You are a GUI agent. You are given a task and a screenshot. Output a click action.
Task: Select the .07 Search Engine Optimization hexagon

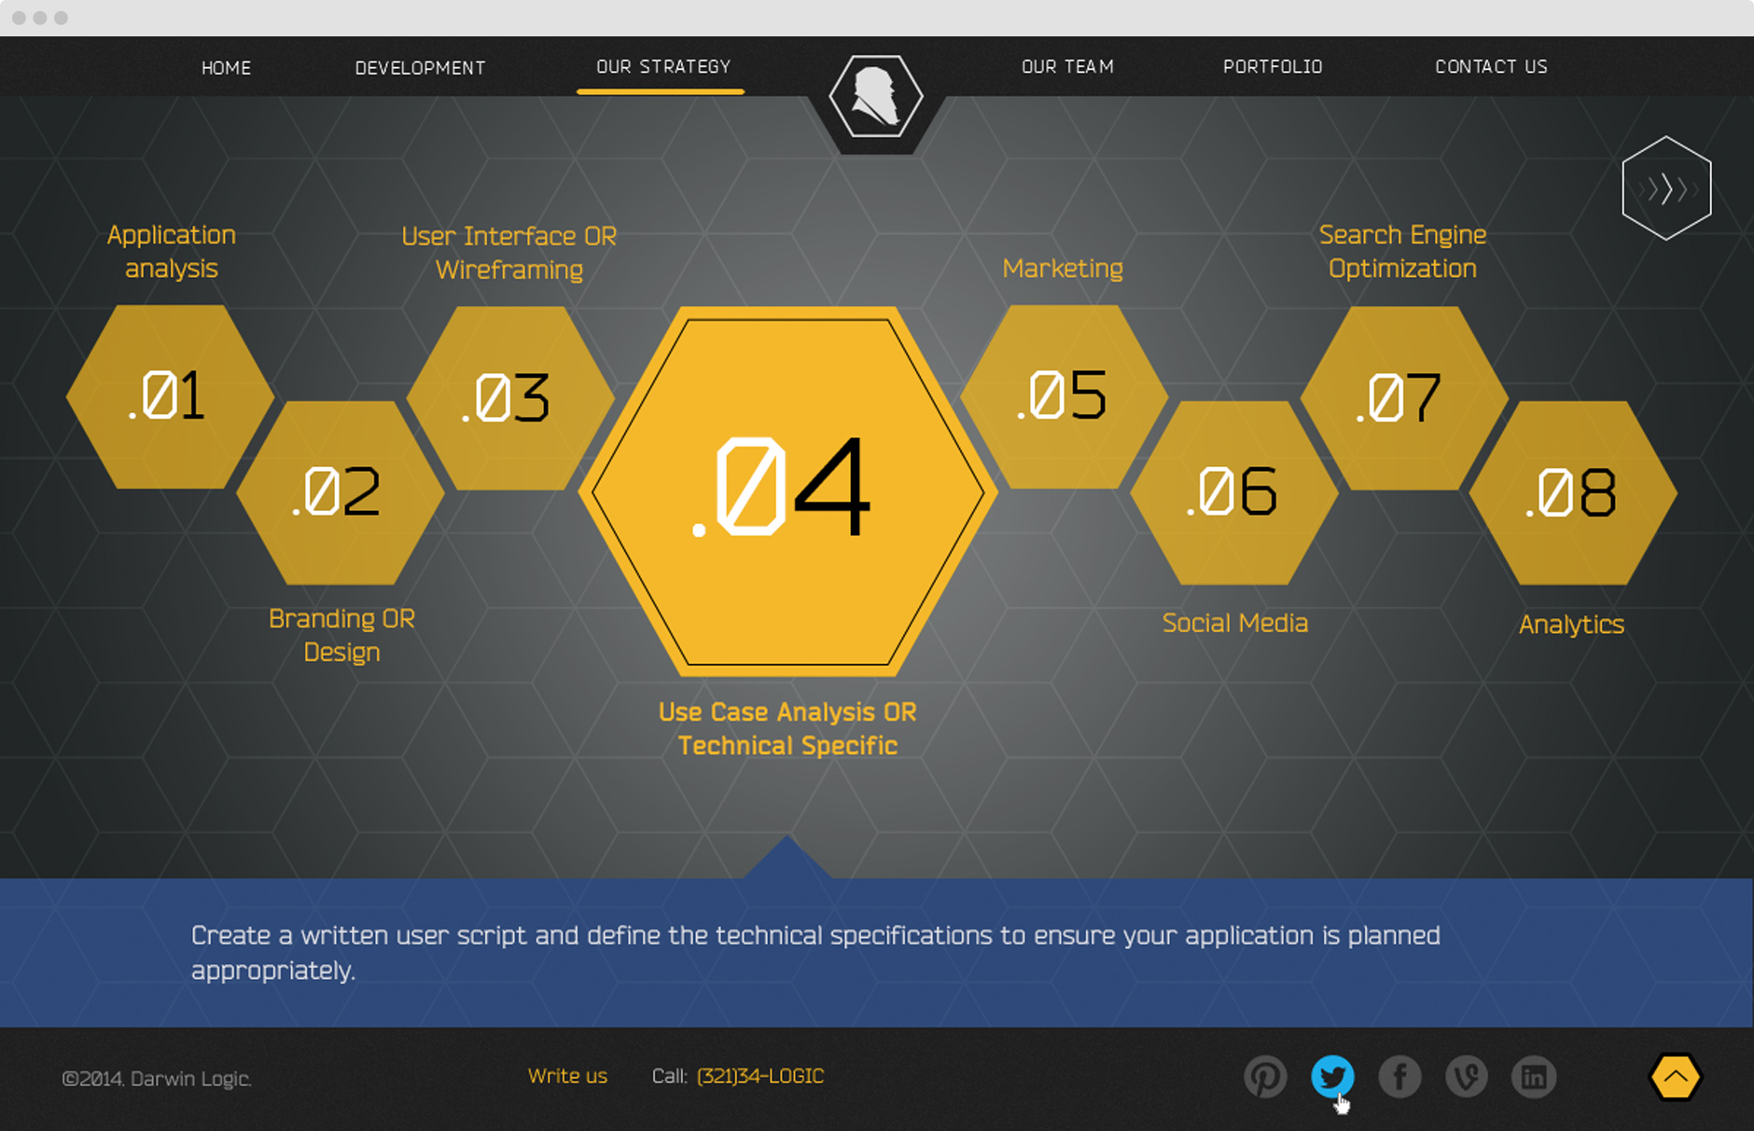[1403, 399]
